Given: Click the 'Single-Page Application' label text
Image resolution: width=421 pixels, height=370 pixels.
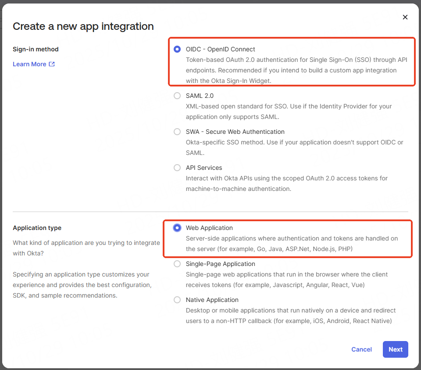Looking at the screenshot, I should tap(220, 264).
